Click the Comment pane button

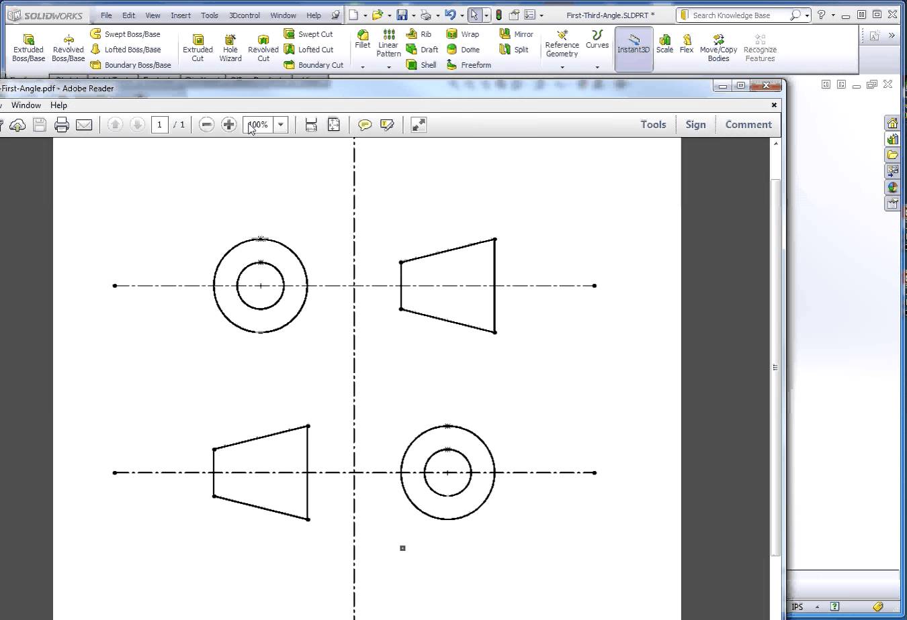pos(748,125)
